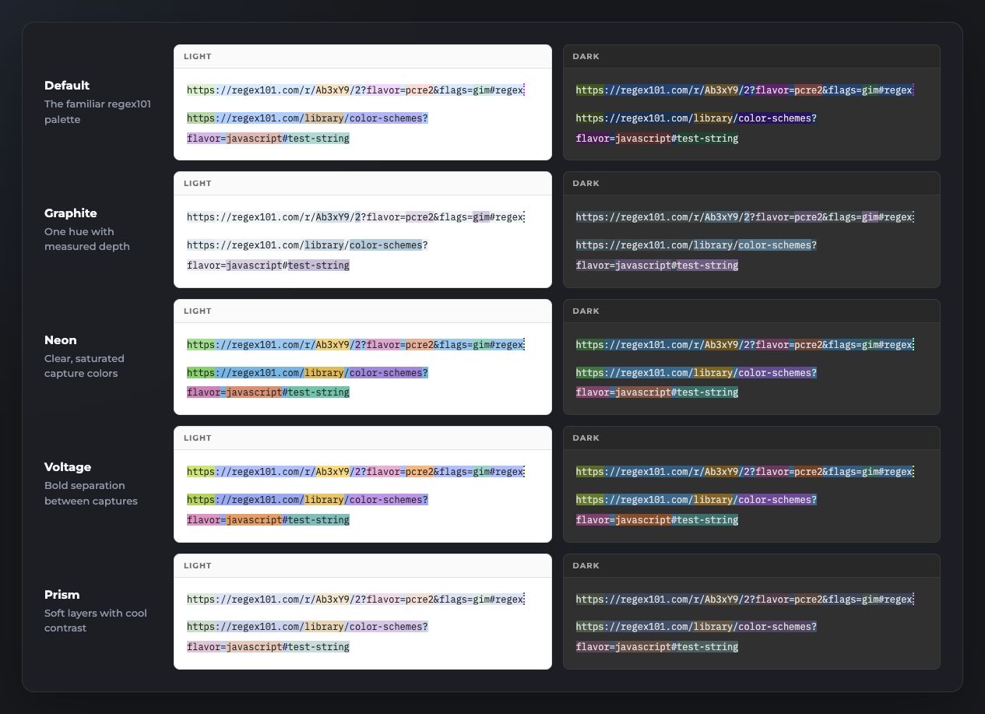Click library/color-schemes URL in Neon dark preview
Screen dimensions: 985x714
coord(696,373)
